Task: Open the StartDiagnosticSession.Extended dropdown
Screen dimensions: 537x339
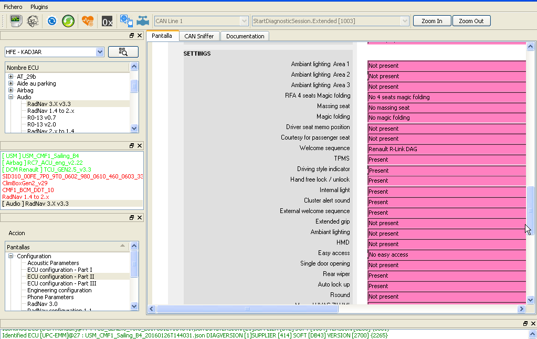Action: tap(405, 21)
